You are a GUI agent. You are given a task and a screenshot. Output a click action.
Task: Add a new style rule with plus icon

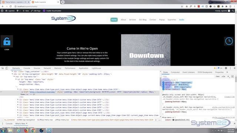228,76
